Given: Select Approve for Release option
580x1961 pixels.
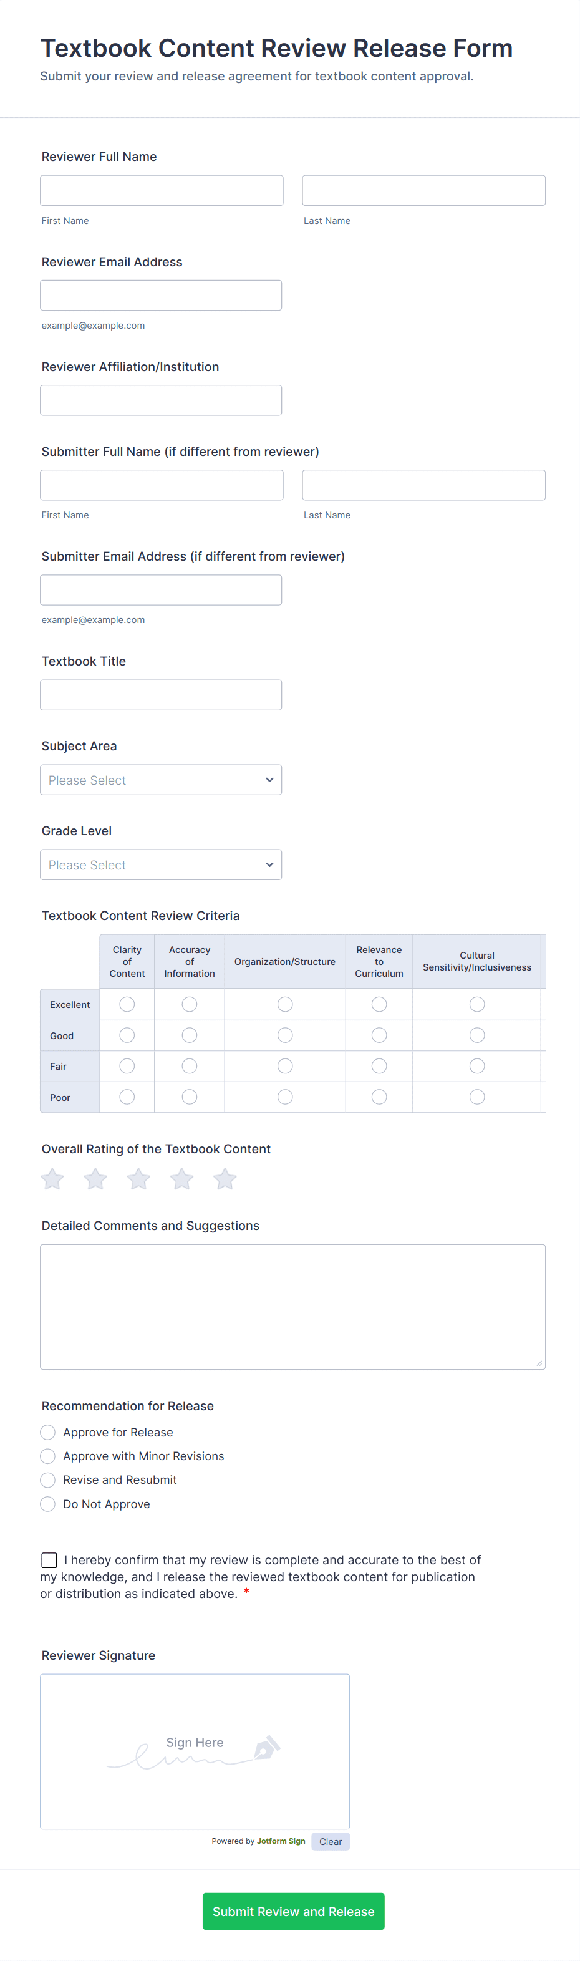Looking at the screenshot, I should click(48, 1433).
